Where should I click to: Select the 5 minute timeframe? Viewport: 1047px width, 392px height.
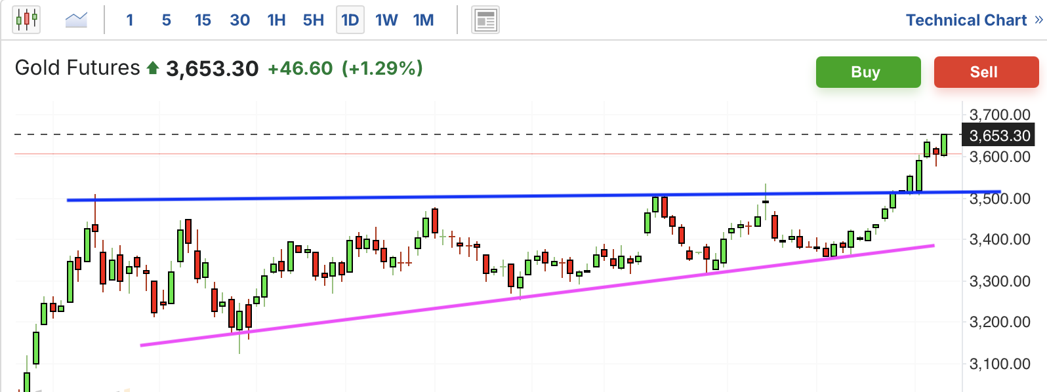pos(167,20)
